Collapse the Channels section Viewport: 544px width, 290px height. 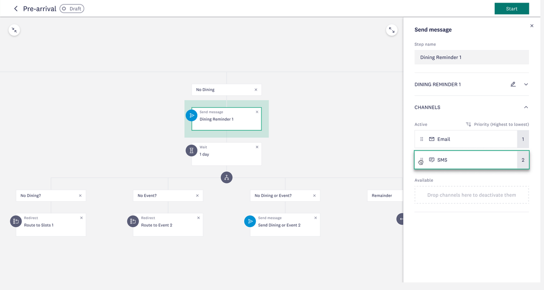526,107
